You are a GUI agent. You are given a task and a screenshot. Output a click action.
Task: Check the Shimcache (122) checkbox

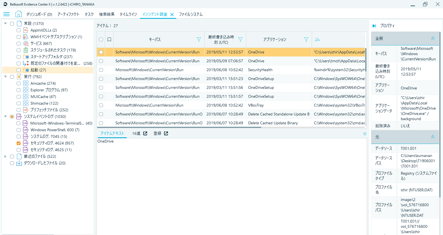tap(19, 103)
